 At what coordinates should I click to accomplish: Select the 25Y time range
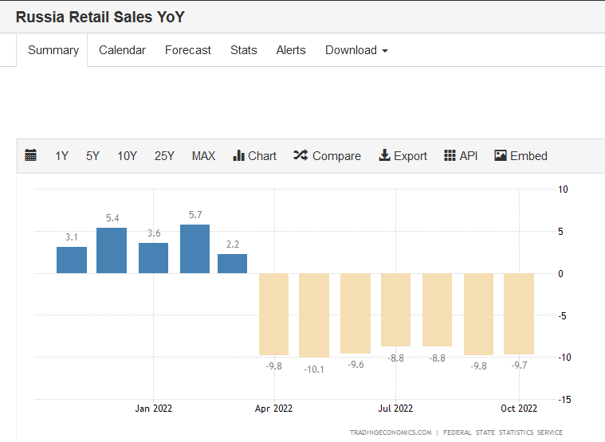164,156
